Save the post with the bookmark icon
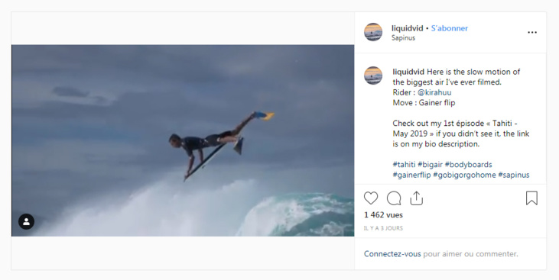Screen dimensions: 559x280 point(531,198)
